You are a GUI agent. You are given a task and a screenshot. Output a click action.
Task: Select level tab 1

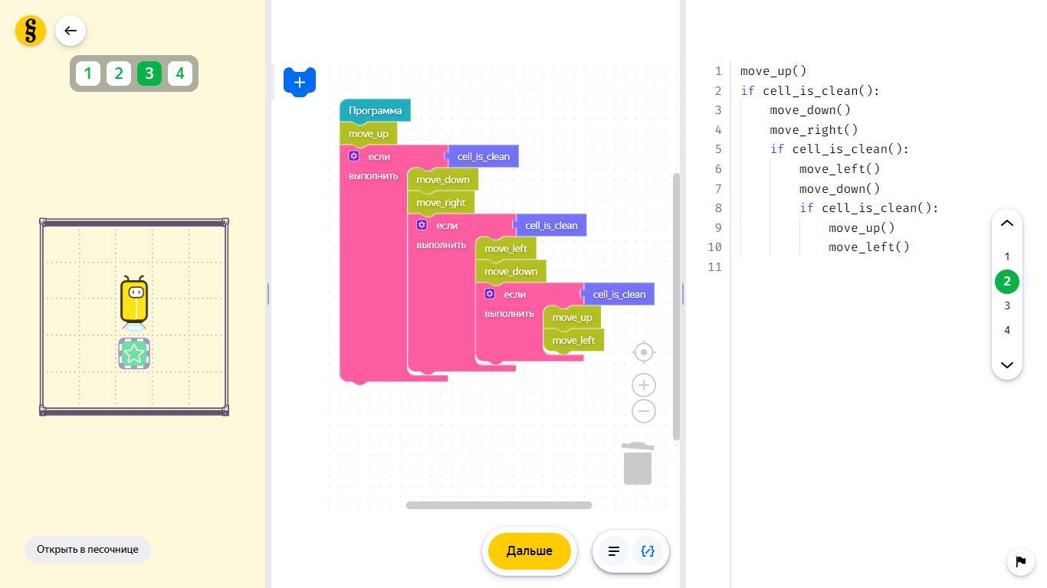pos(88,73)
